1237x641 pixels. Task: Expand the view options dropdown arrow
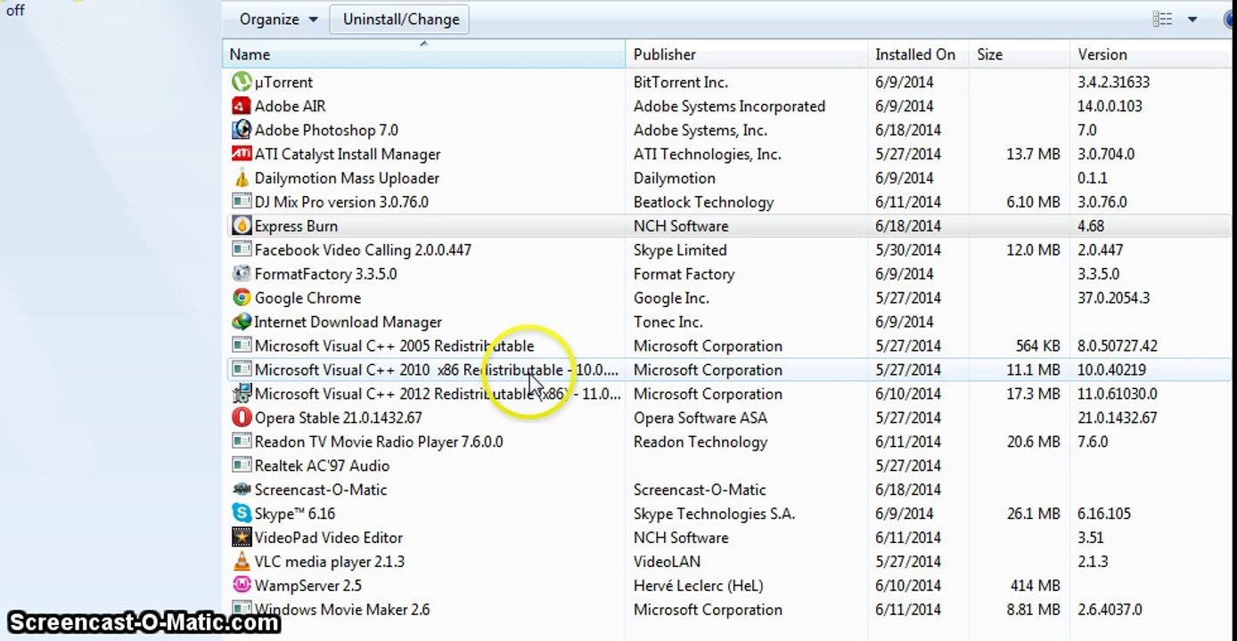[x=1192, y=20]
